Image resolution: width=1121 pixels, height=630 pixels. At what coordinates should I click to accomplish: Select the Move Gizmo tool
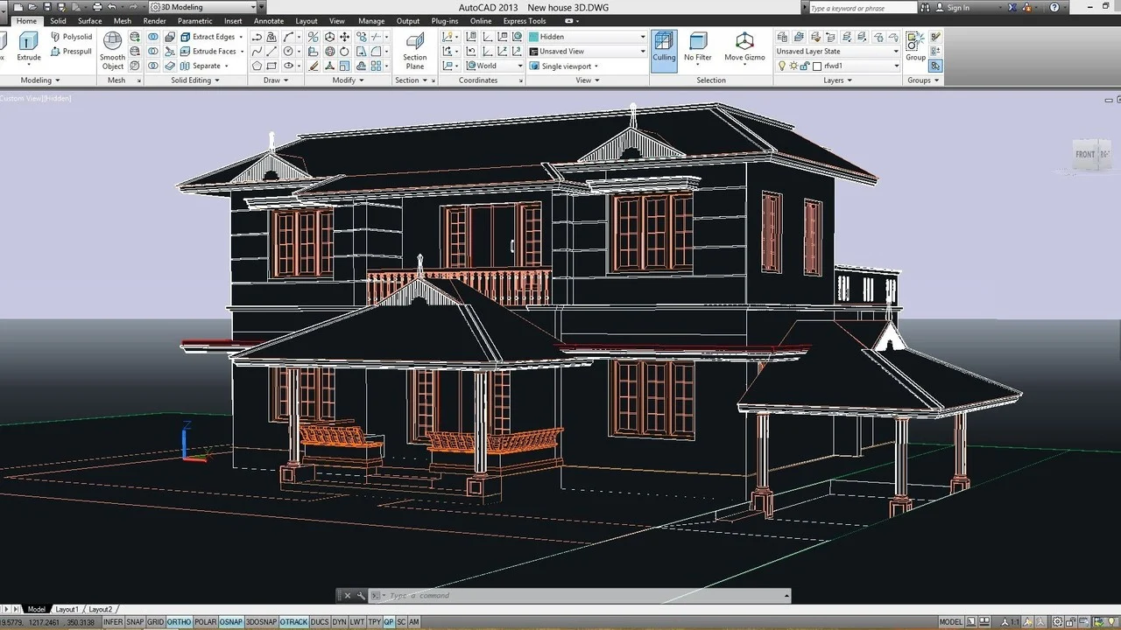[x=744, y=47]
